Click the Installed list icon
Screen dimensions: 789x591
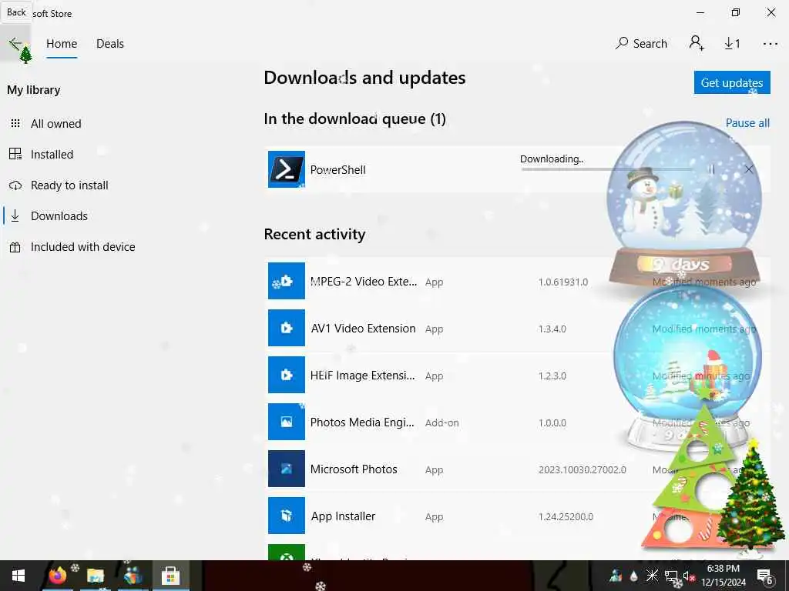15,154
